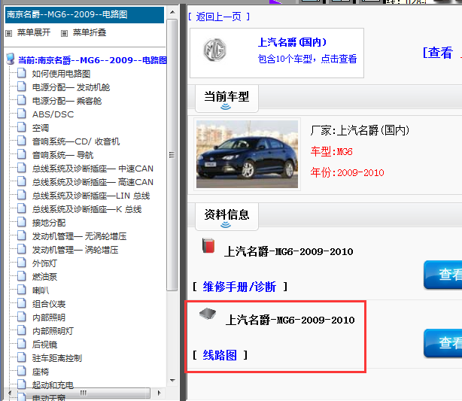Screen dimensions: 462x401
Task: Click the 菜单展开 expand-all icon
Action: tap(8, 33)
